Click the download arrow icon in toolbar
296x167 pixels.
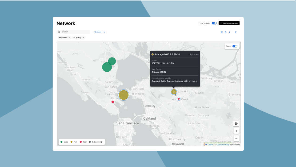pyautogui.click(x=229, y=32)
